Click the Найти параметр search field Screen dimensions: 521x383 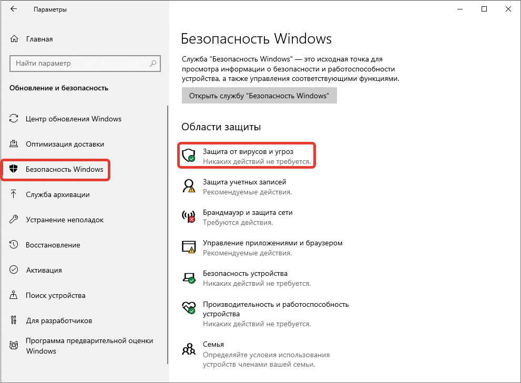(x=79, y=64)
